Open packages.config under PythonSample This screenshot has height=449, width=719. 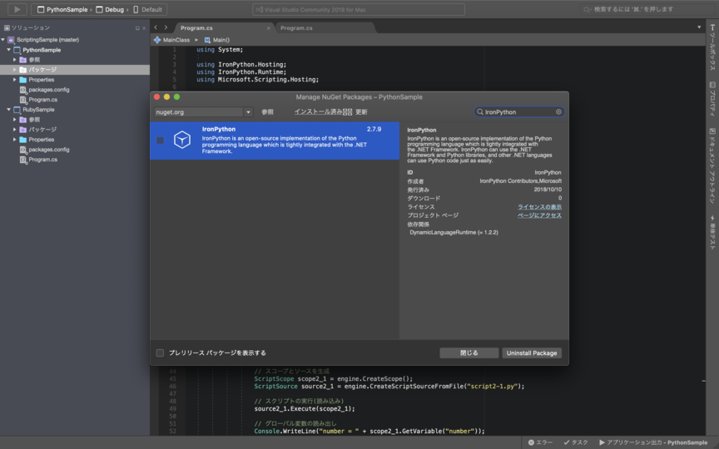pos(48,90)
